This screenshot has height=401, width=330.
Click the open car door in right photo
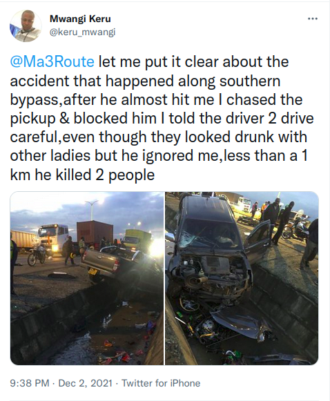point(257,240)
